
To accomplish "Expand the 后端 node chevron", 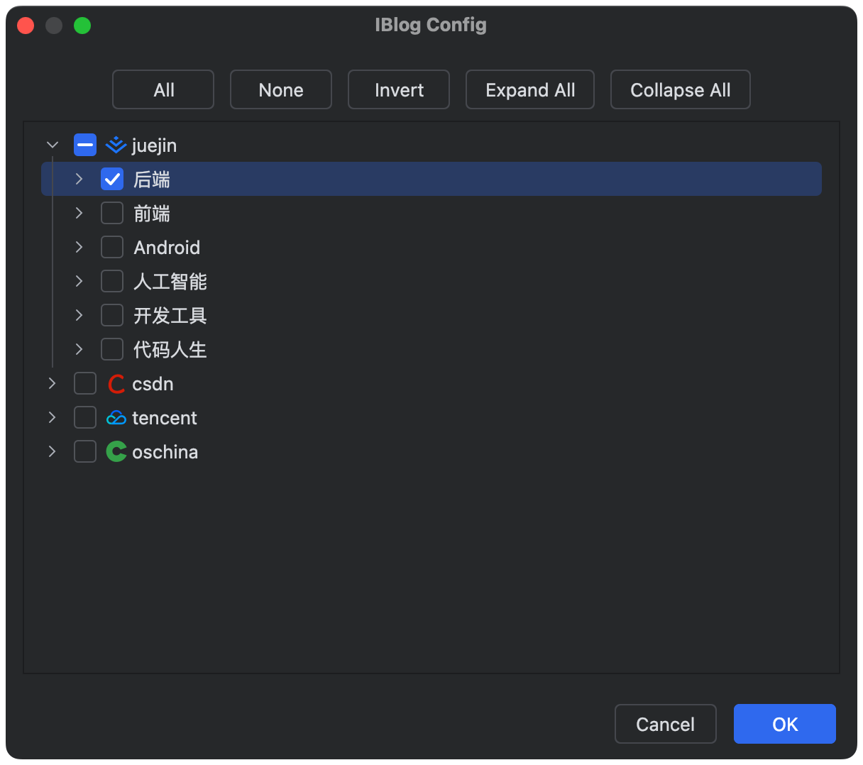I will (79, 180).
